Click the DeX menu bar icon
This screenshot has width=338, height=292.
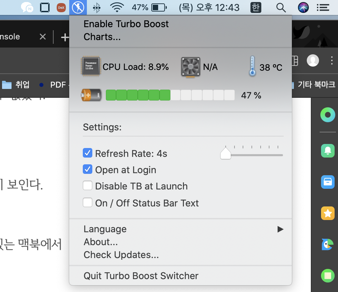point(61,7)
